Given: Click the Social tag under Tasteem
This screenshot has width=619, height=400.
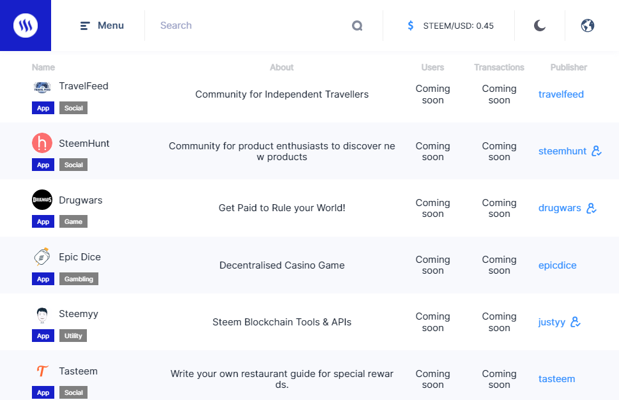Looking at the screenshot, I should pos(73,392).
